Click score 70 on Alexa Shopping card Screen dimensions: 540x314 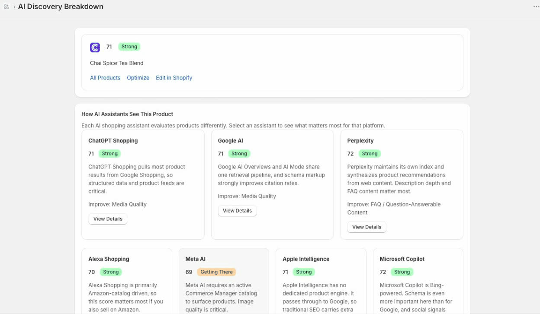[92, 272]
